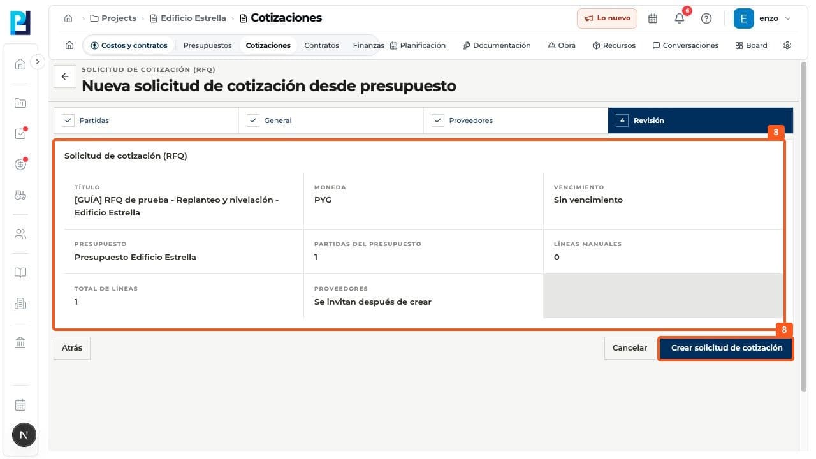This screenshot has width=816, height=459.
Task: Open the Recursos section
Action: point(614,45)
